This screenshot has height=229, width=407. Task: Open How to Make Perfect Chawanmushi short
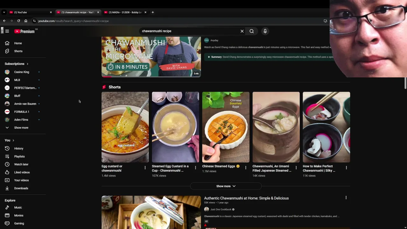326,127
